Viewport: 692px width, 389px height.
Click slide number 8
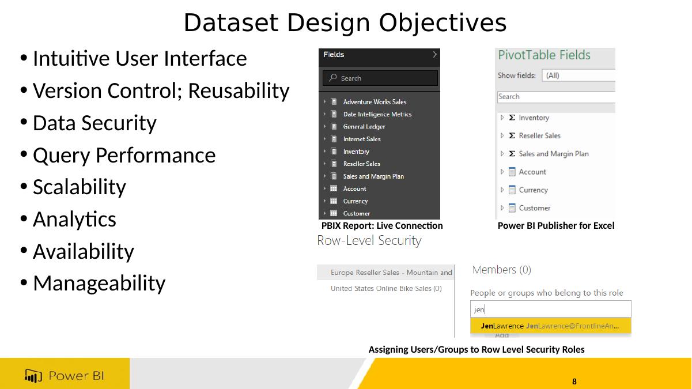(574, 382)
